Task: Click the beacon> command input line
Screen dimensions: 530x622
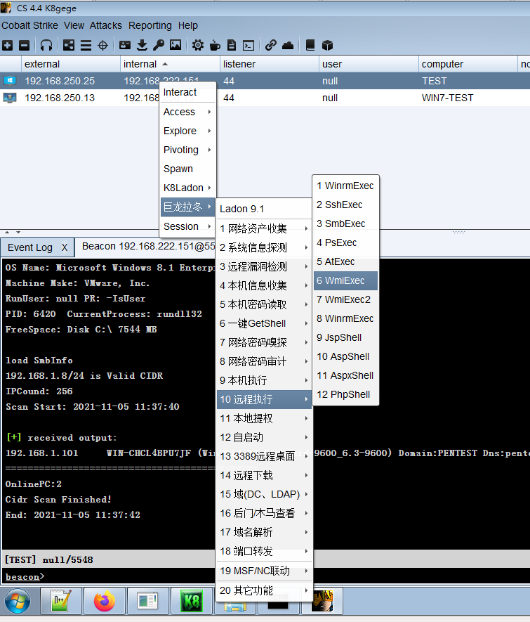Action: coord(265,576)
